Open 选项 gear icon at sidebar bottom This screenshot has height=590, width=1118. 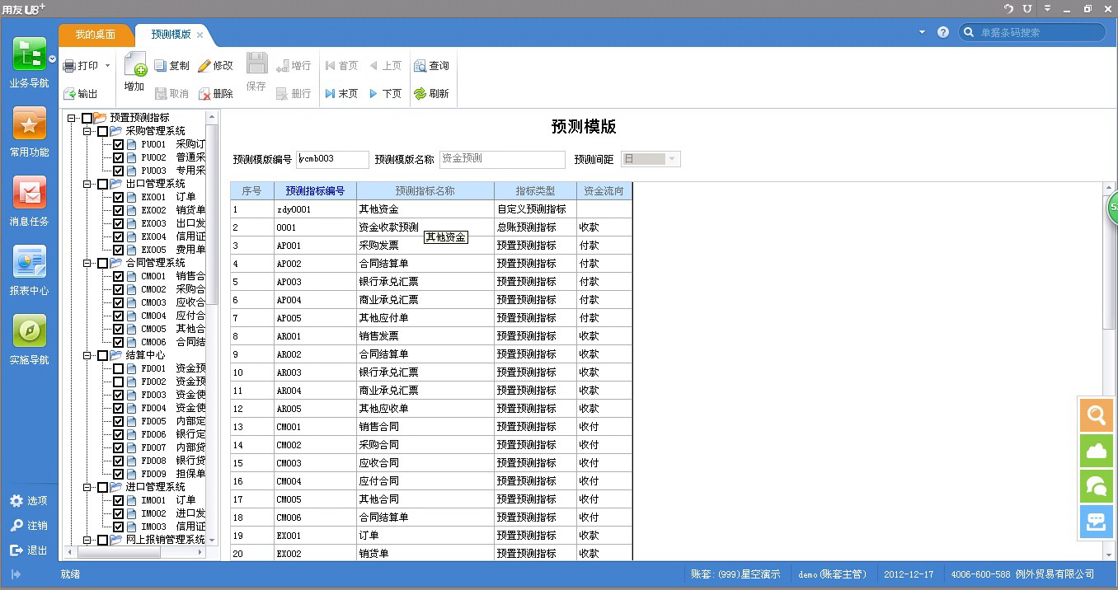pos(16,501)
